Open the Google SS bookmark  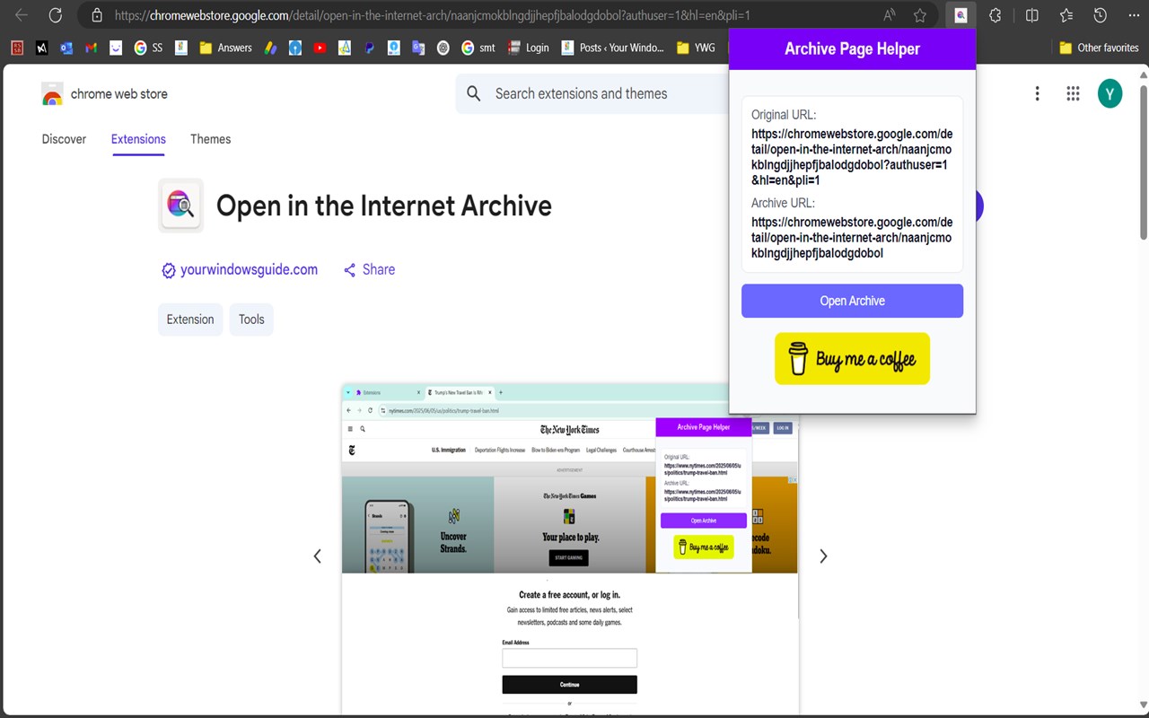pyautogui.click(x=148, y=48)
